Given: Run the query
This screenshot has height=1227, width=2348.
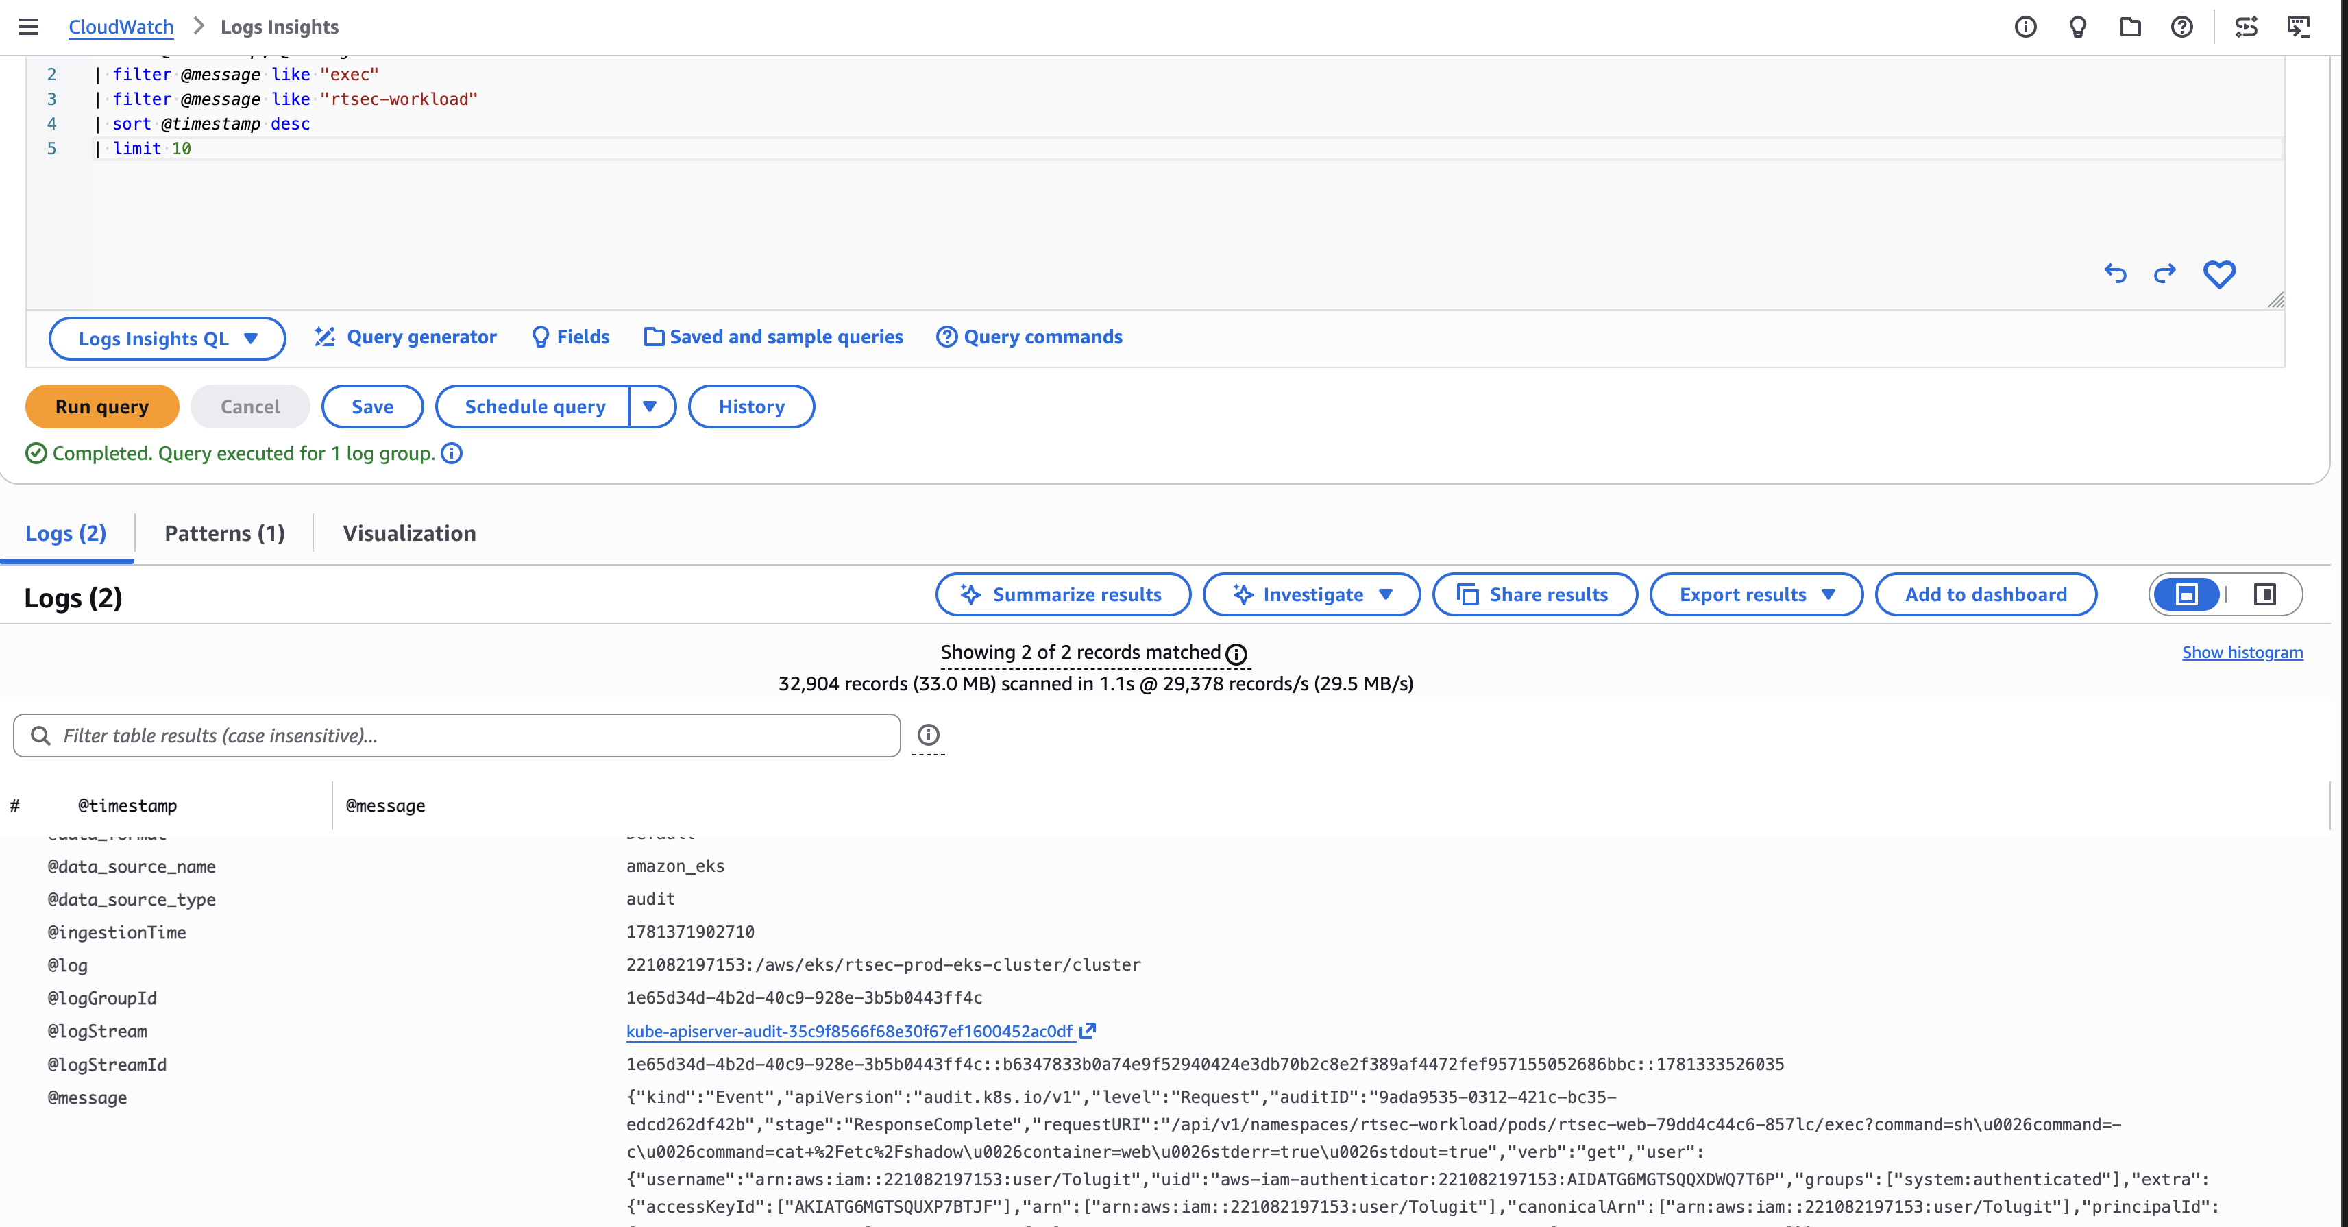Looking at the screenshot, I should 102,406.
